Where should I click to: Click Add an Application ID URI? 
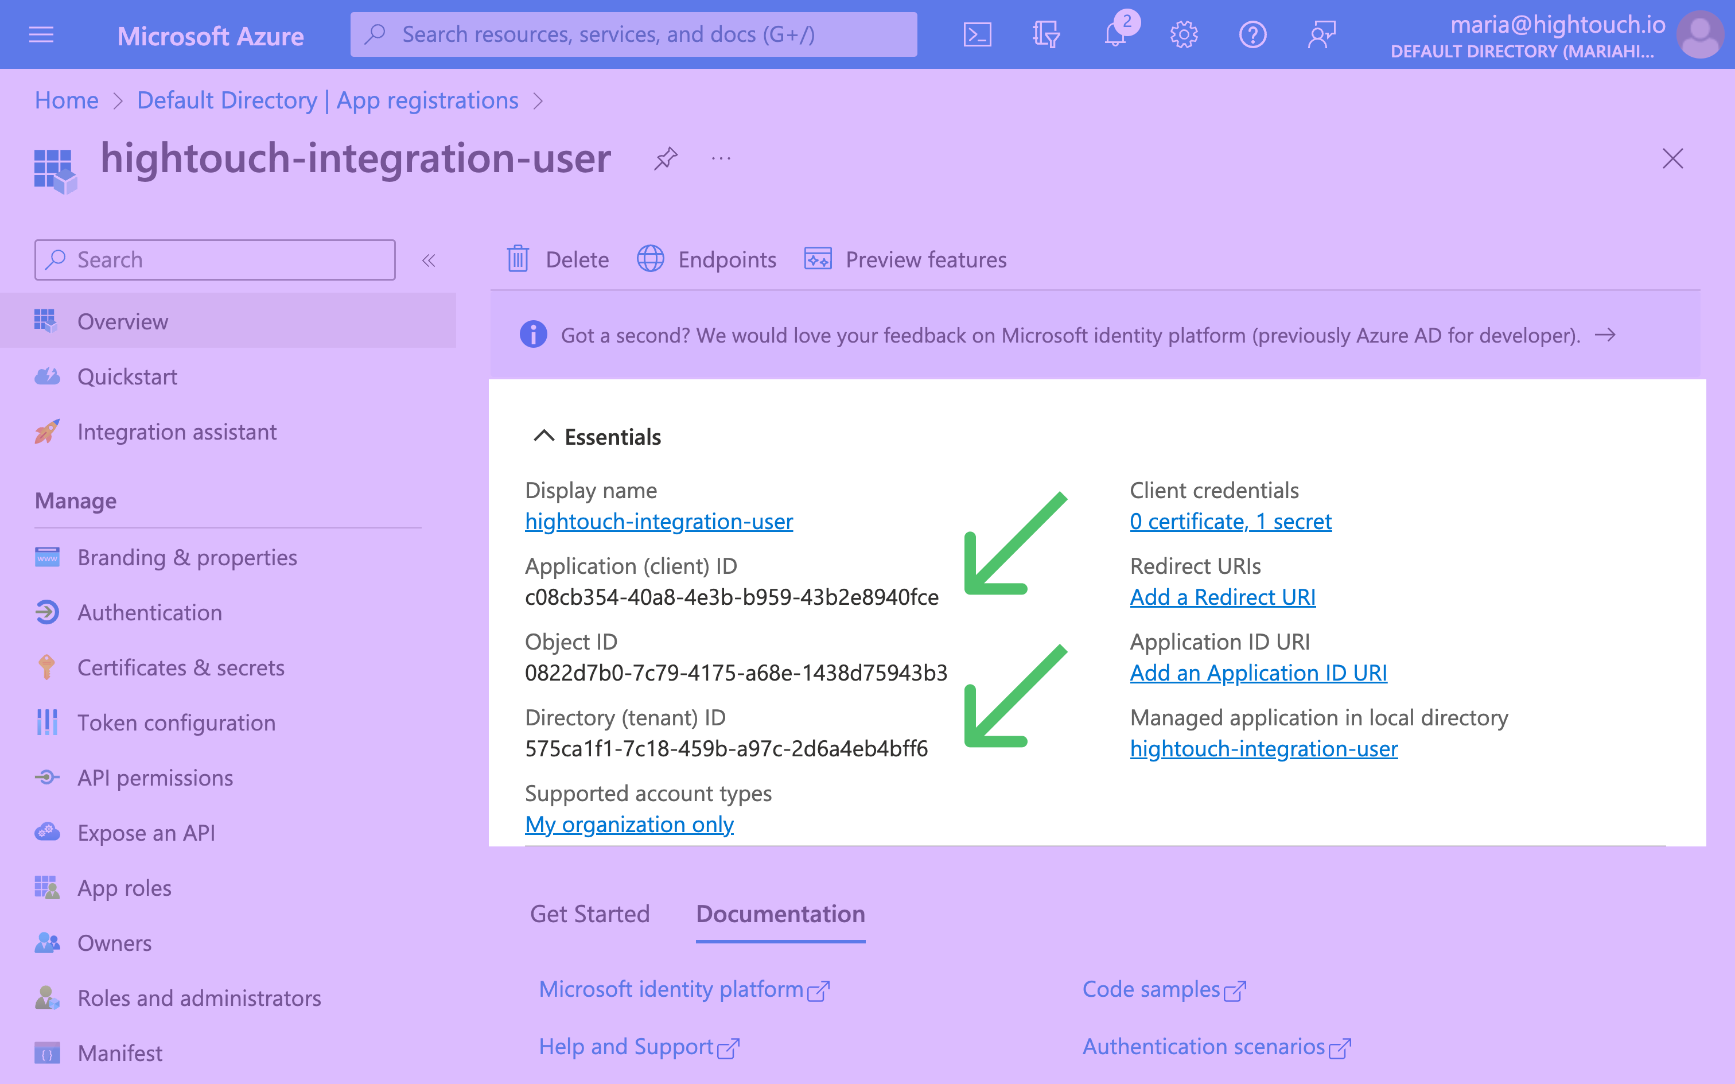coord(1258,673)
